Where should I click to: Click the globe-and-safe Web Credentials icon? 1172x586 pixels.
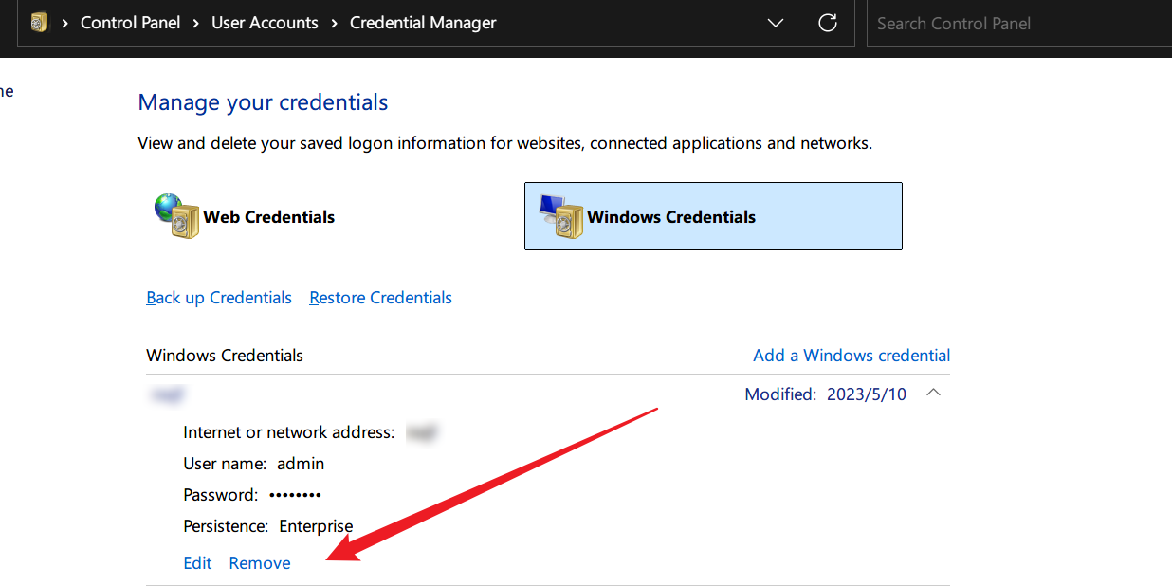click(177, 216)
